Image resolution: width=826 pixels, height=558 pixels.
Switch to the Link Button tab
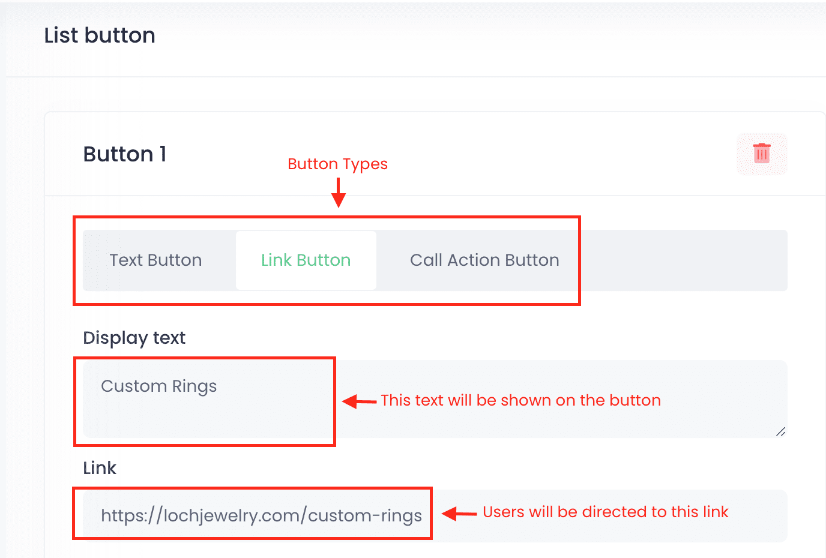tap(306, 260)
